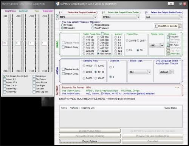Click the M button in SUPER title bar
Image resolution: width=189 pixels, height=146 pixels.
click(171, 4)
